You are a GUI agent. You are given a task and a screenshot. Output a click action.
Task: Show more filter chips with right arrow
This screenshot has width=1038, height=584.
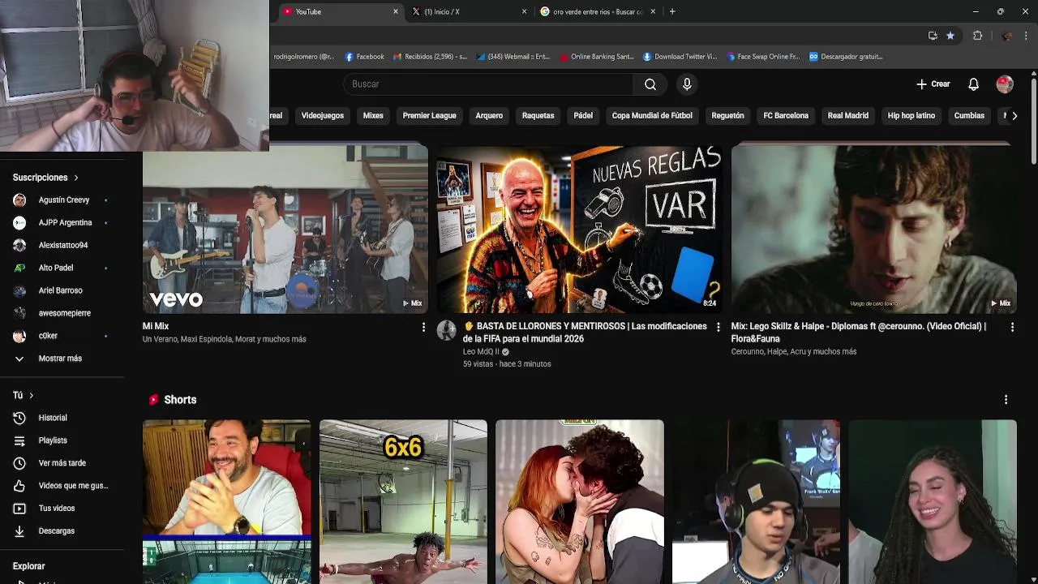1014,116
